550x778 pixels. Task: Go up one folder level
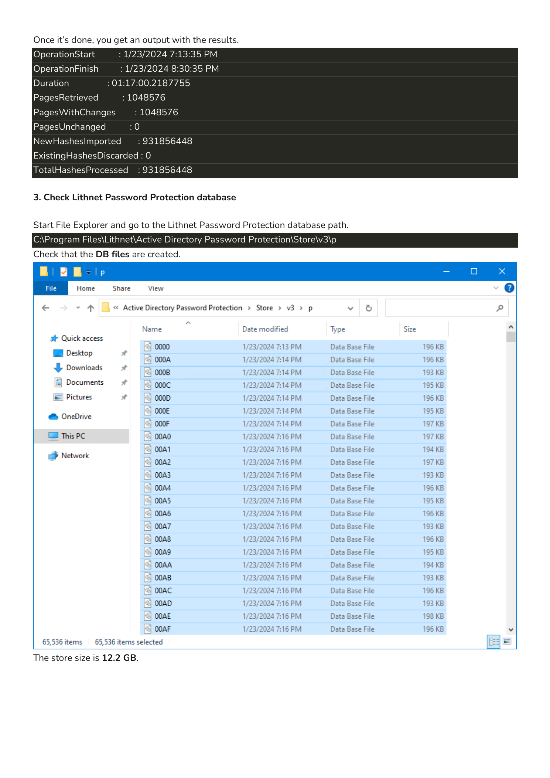(x=90, y=308)
